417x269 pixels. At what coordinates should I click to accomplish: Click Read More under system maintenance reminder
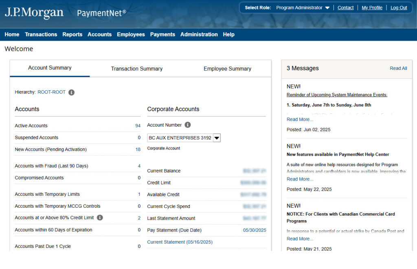click(x=300, y=119)
